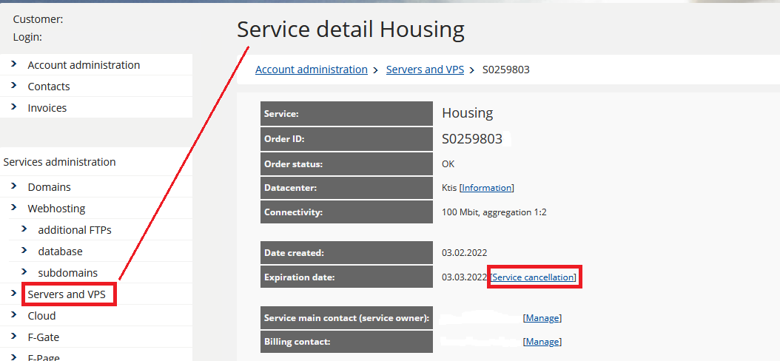Open the Invoices sidebar item
The height and width of the screenshot is (361, 780).
pyautogui.click(x=47, y=108)
